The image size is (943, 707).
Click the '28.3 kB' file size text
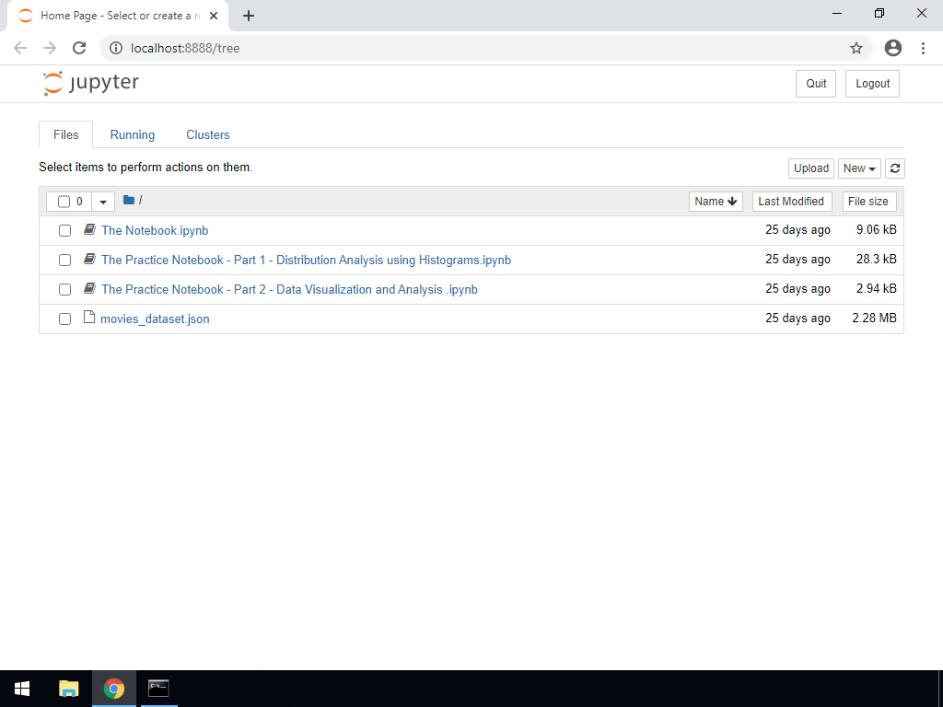click(877, 259)
